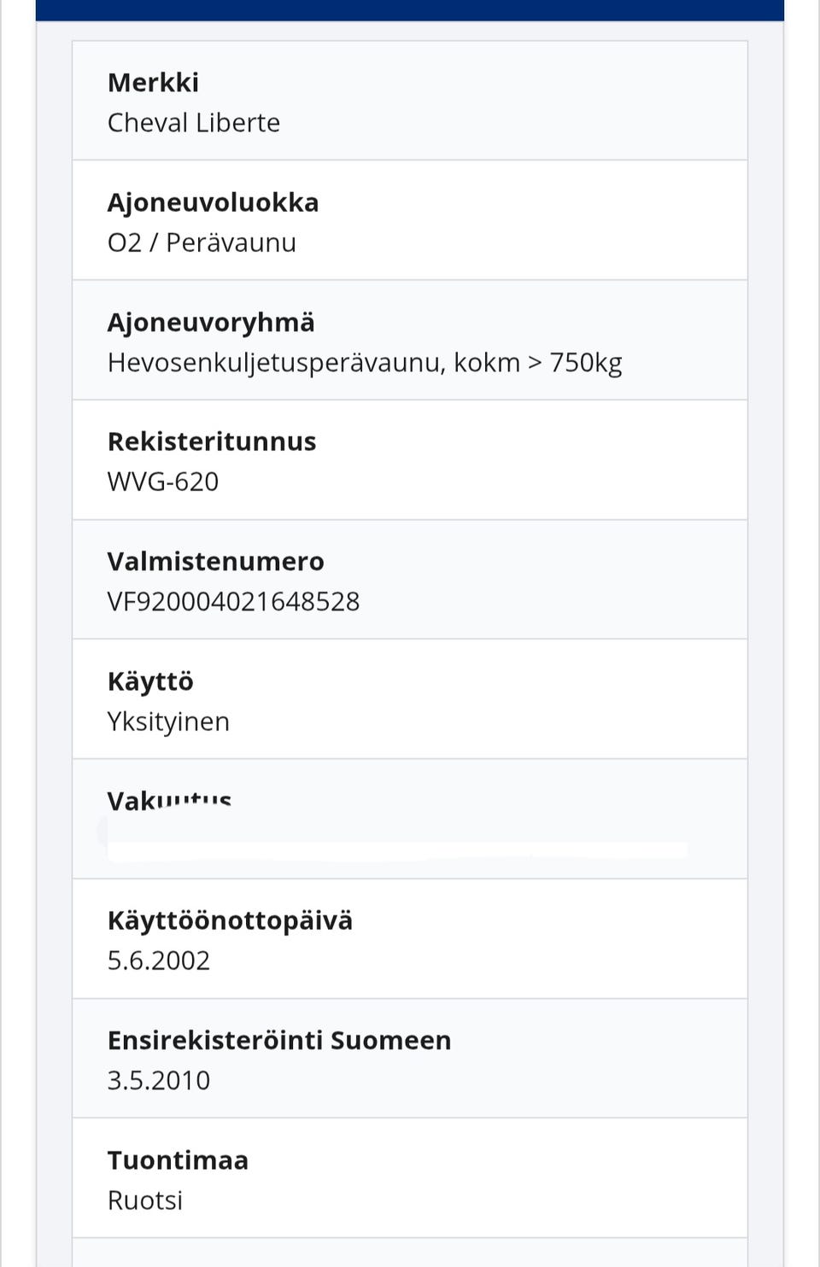Screen dimensions: 820x1267
Task: Select the Yksityinen usage value
Action: (x=168, y=721)
